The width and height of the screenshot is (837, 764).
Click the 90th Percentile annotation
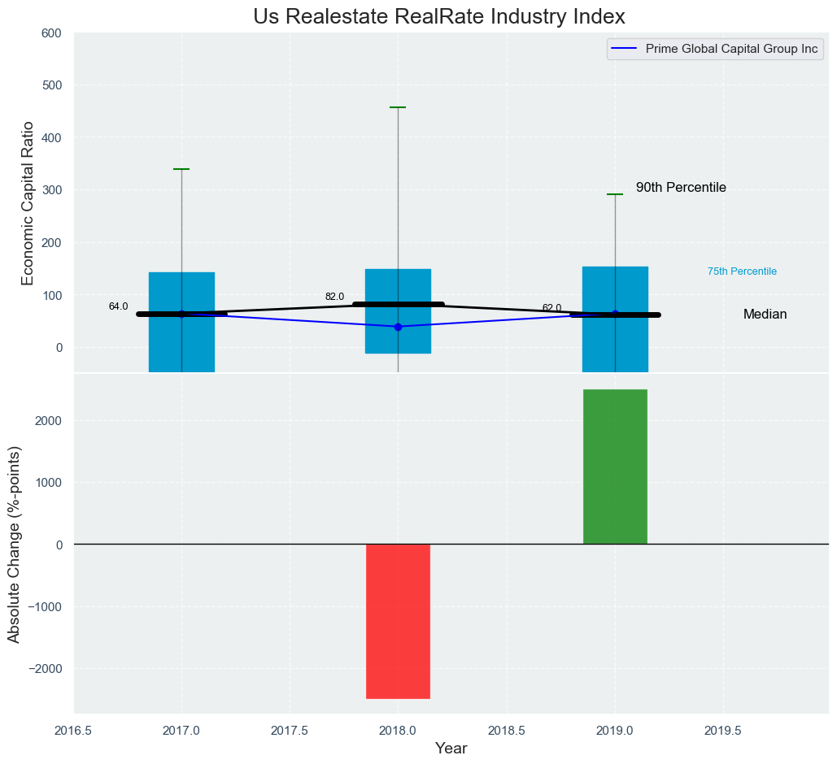[x=681, y=188]
